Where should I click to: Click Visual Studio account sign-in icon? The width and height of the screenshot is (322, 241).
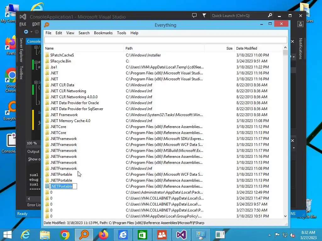pos(300,24)
